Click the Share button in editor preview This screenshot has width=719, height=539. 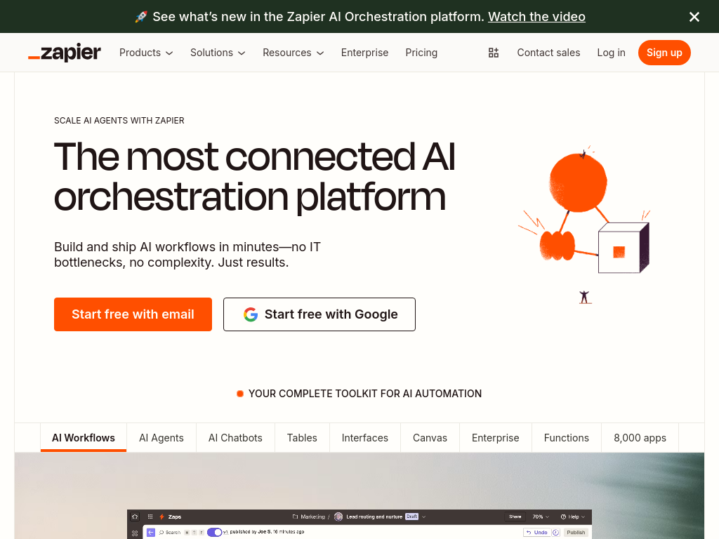click(x=515, y=517)
